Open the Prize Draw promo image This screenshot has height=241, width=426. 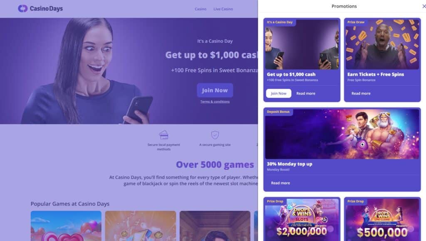tap(382, 44)
